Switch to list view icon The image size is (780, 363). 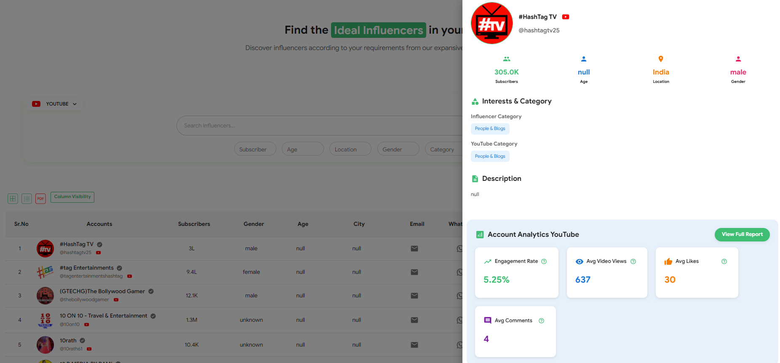click(27, 199)
